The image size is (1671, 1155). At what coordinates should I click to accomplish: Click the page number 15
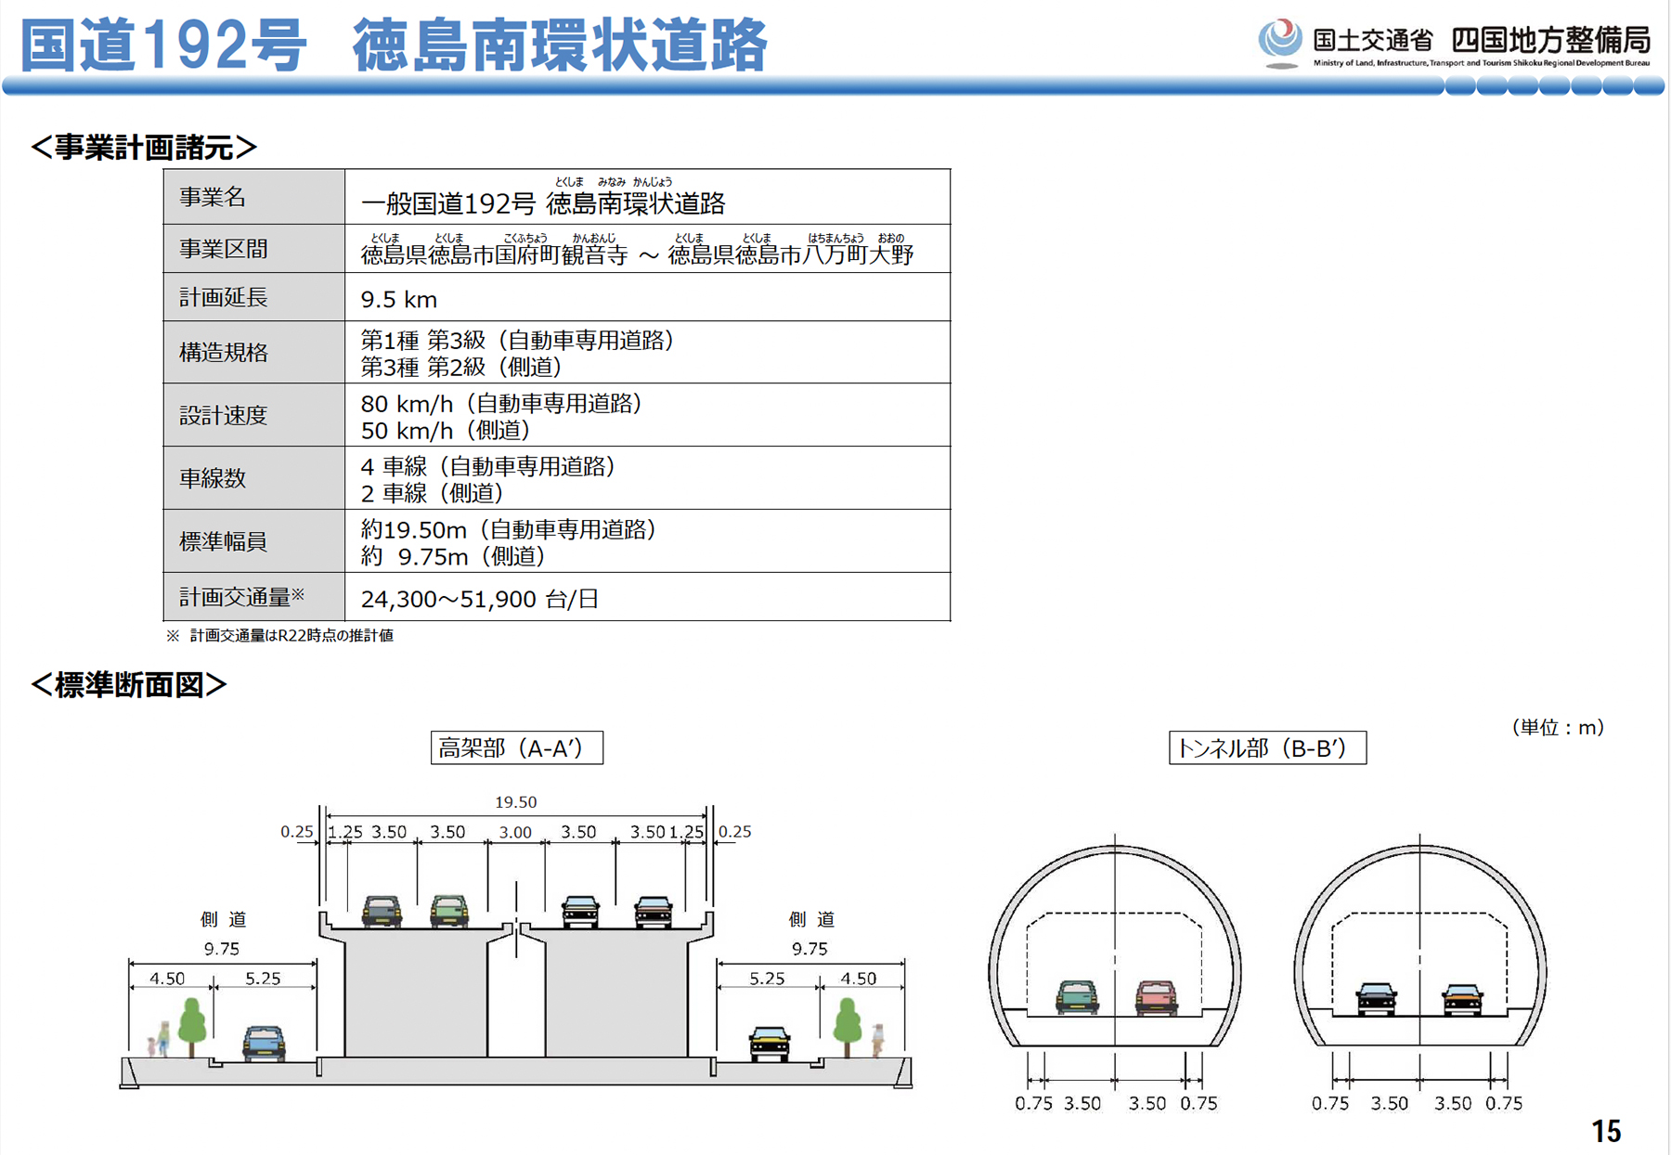(x=1605, y=1130)
